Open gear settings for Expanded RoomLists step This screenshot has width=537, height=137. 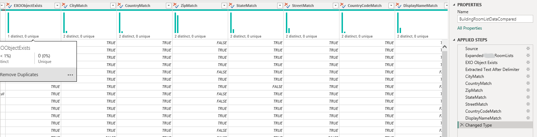528,56
